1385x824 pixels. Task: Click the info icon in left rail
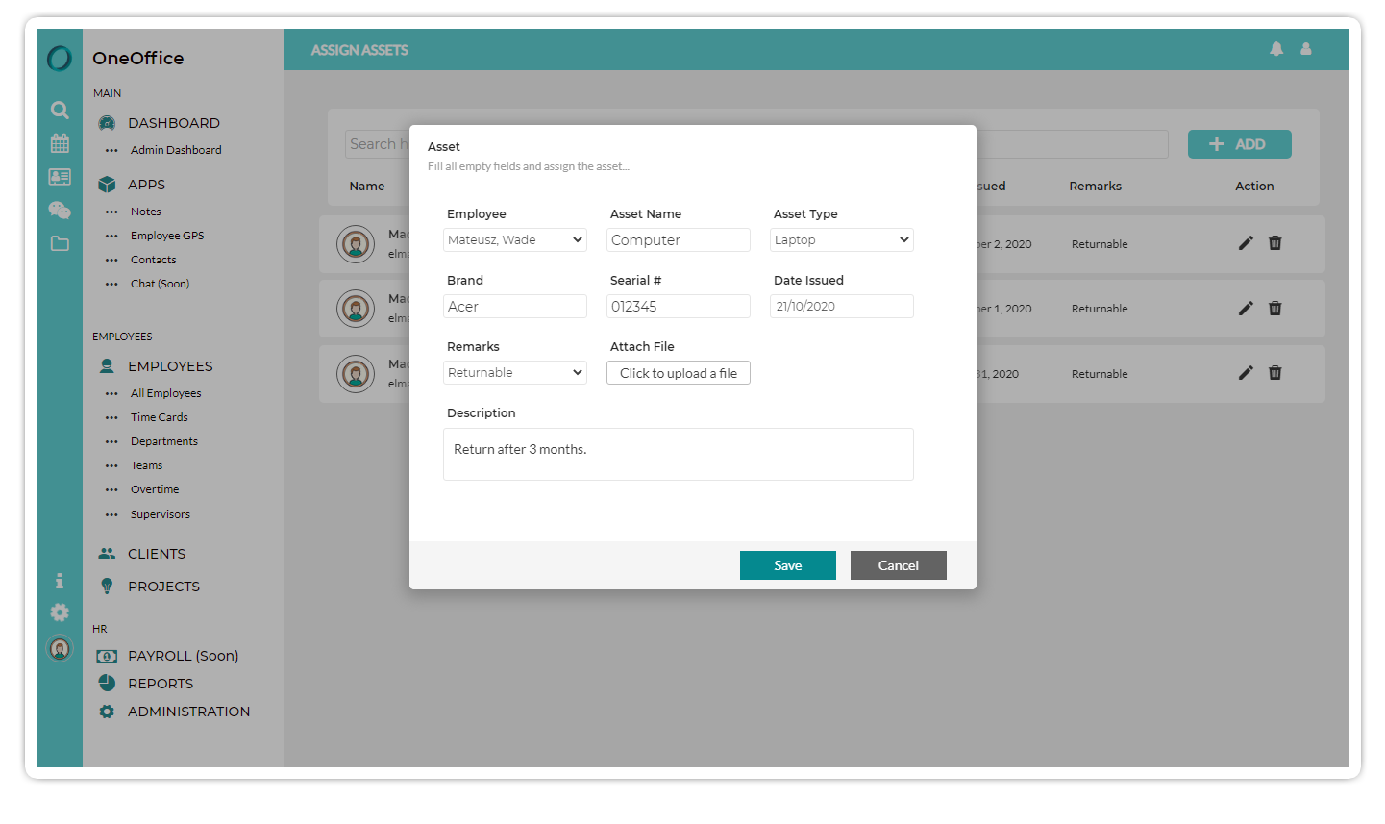60,581
